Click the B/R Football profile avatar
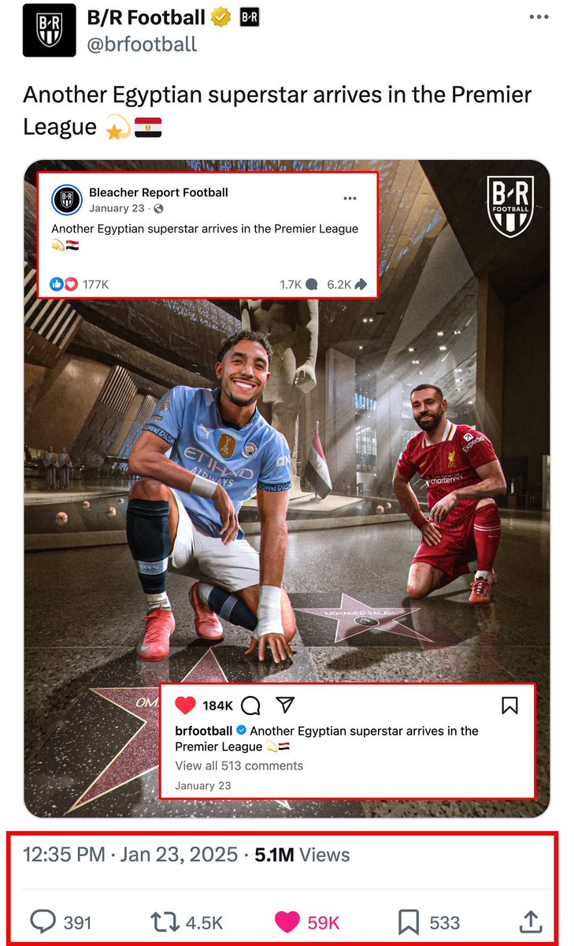The height and width of the screenshot is (946, 574). (50, 30)
